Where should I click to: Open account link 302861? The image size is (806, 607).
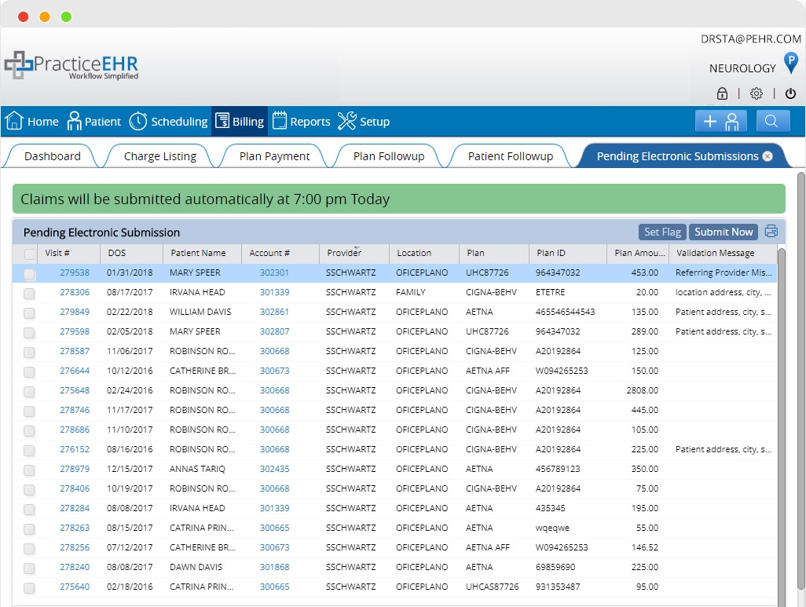274,312
